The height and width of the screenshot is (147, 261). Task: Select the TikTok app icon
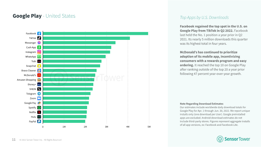pyautogui.click(x=39, y=38)
